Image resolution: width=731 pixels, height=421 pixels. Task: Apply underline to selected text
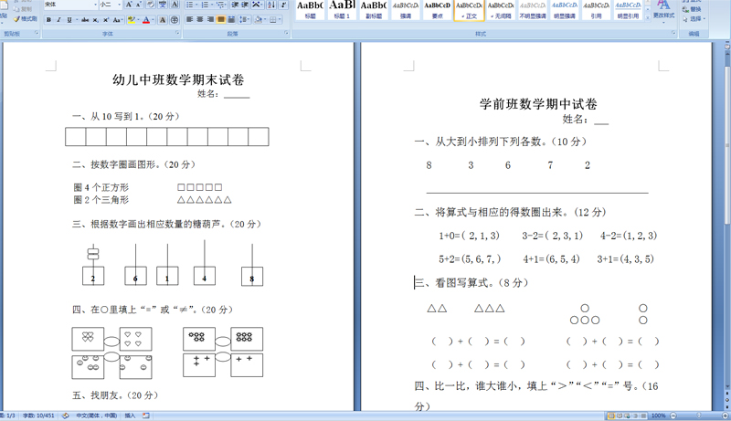pyautogui.click(x=69, y=19)
